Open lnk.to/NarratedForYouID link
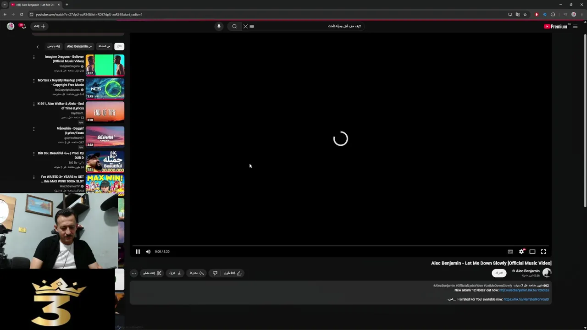 click(526, 299)
